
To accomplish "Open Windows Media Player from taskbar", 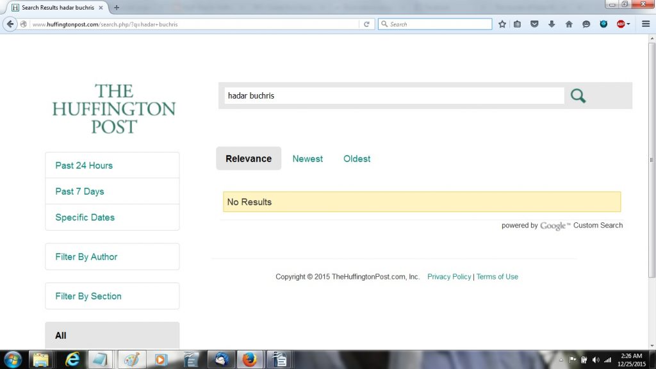I will pos(160,359).
